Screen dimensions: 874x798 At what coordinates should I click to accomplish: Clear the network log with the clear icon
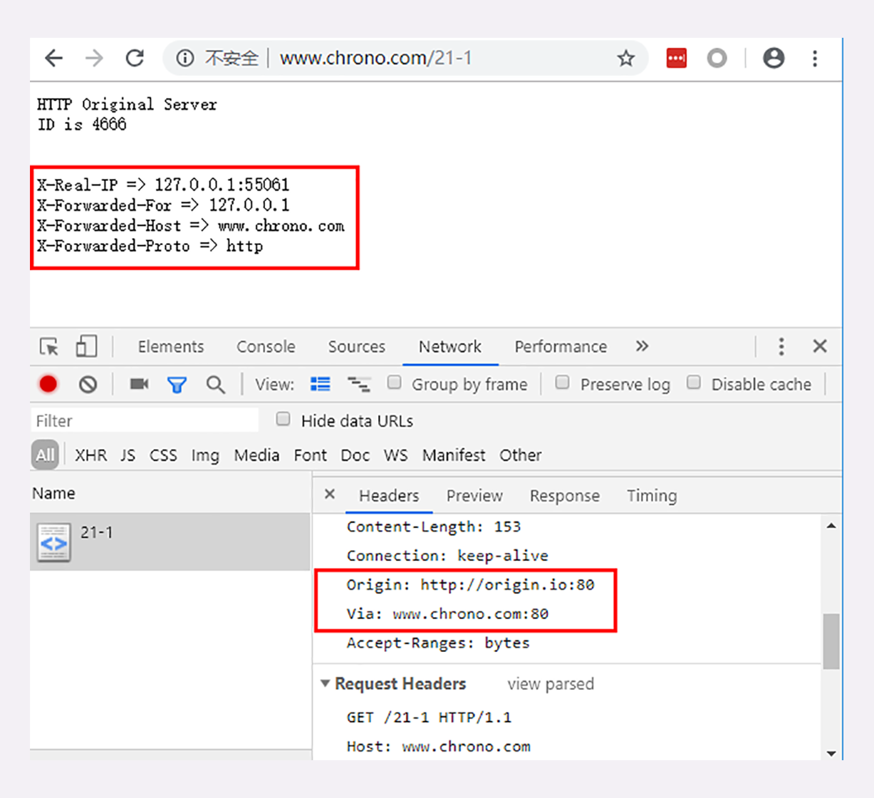88,385
